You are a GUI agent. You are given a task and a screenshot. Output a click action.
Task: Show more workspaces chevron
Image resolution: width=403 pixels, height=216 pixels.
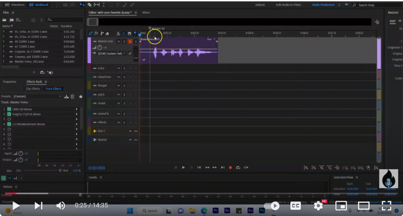pos(346,5)
